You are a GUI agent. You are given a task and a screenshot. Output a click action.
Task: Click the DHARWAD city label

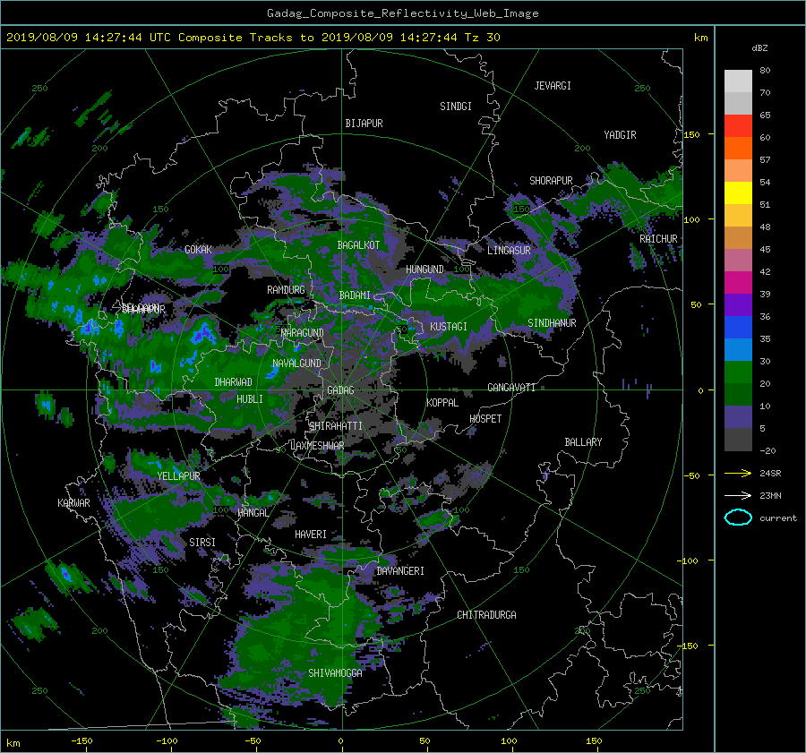point(233,382)
